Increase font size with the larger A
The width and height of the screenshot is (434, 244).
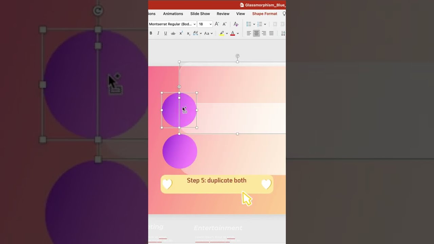point(217,24)
